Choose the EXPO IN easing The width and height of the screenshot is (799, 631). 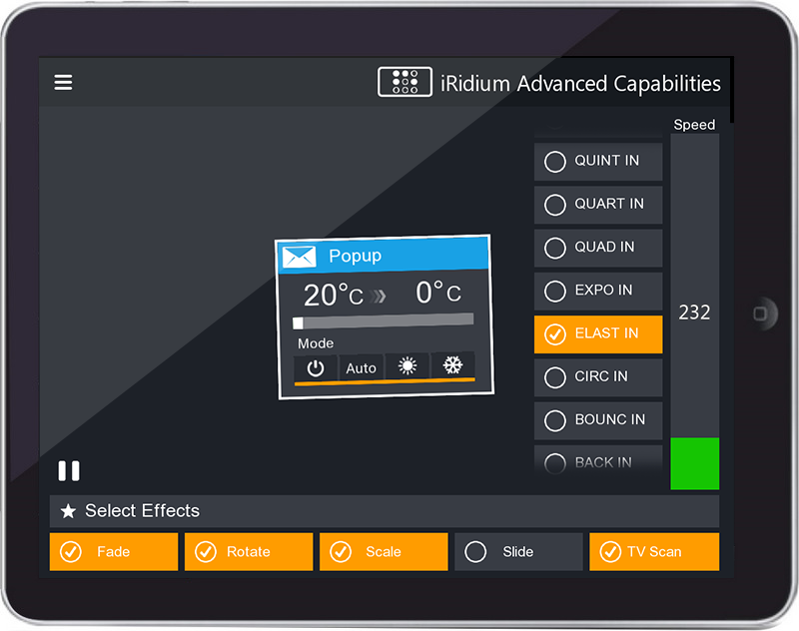click(x=598, y=291)
